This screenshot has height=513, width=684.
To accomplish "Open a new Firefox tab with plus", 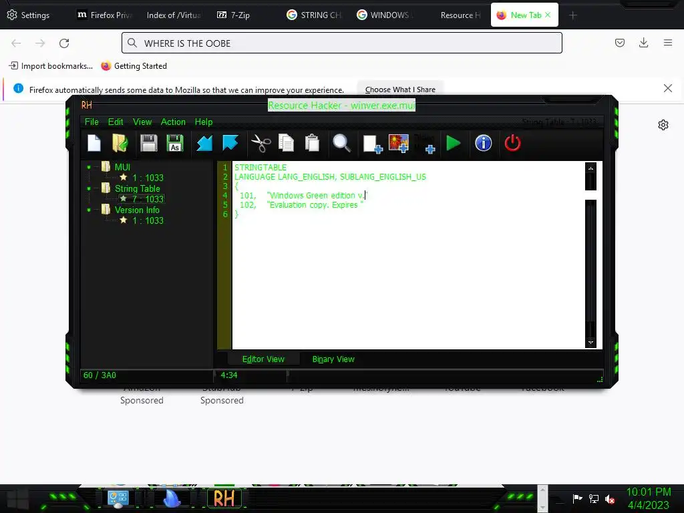I will click(572, 15).
